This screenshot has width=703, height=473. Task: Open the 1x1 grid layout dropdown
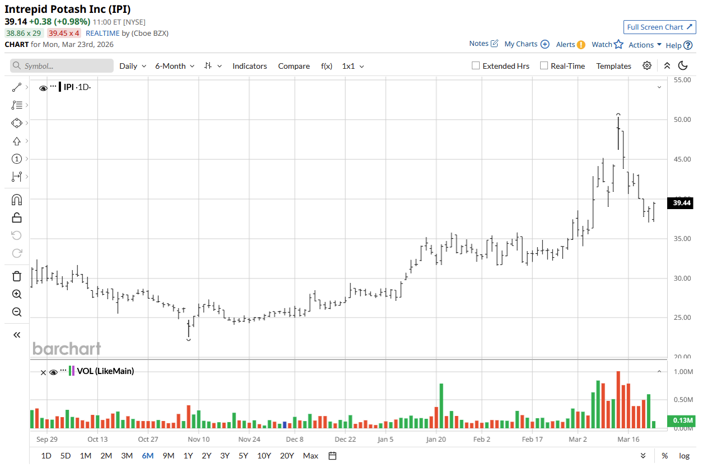353,65
